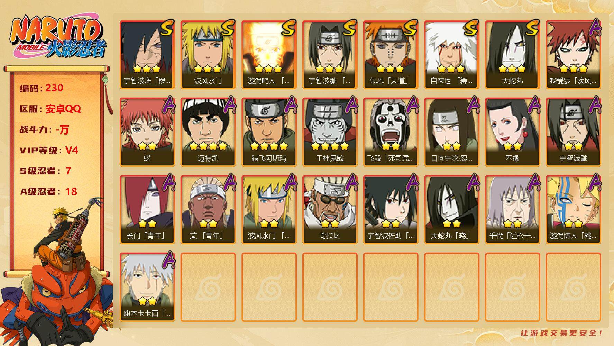614x346 pixels.
Task: Click the 长门「青年」card
Action: 147,209
